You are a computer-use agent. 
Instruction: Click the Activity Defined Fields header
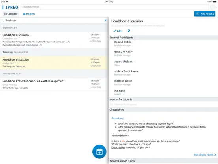coord(163,161)
